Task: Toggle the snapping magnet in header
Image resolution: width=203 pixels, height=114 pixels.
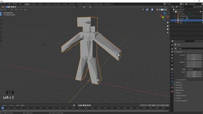Action: click(84, 7)
